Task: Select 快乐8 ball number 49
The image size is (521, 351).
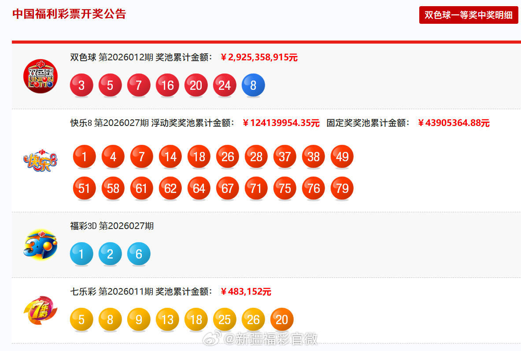Action: tap(342, 156)
